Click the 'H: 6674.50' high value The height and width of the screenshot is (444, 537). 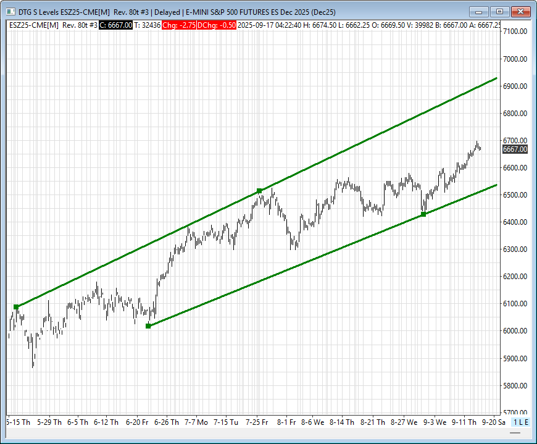point(320,25)
